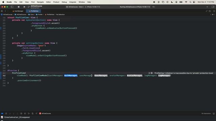Open Spotlight search in menu bar

[190, 2]
